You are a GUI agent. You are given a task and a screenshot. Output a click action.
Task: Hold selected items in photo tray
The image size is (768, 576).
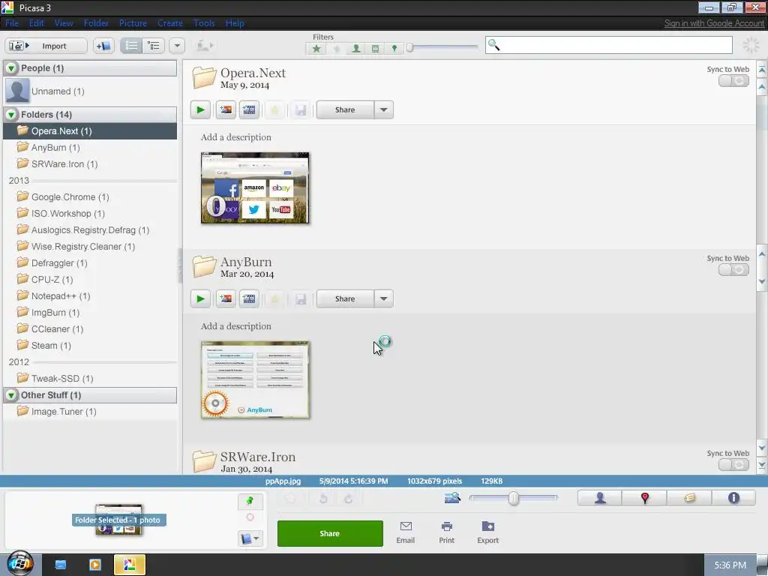click(x=250, y=500)
